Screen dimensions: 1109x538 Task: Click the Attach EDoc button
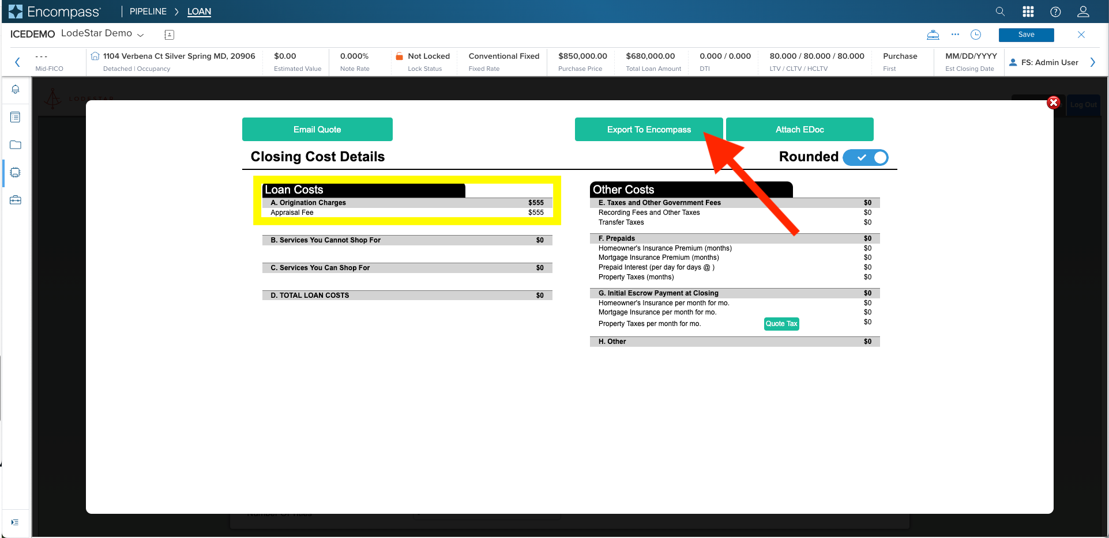pyautogui.click(x=800, y=130)
